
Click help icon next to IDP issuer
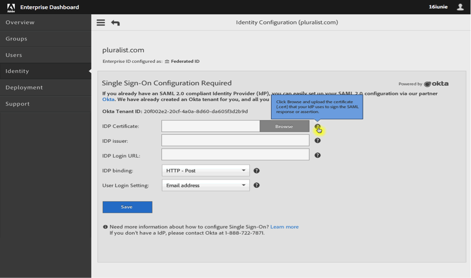pyautogui.click(x=318, y=141)
